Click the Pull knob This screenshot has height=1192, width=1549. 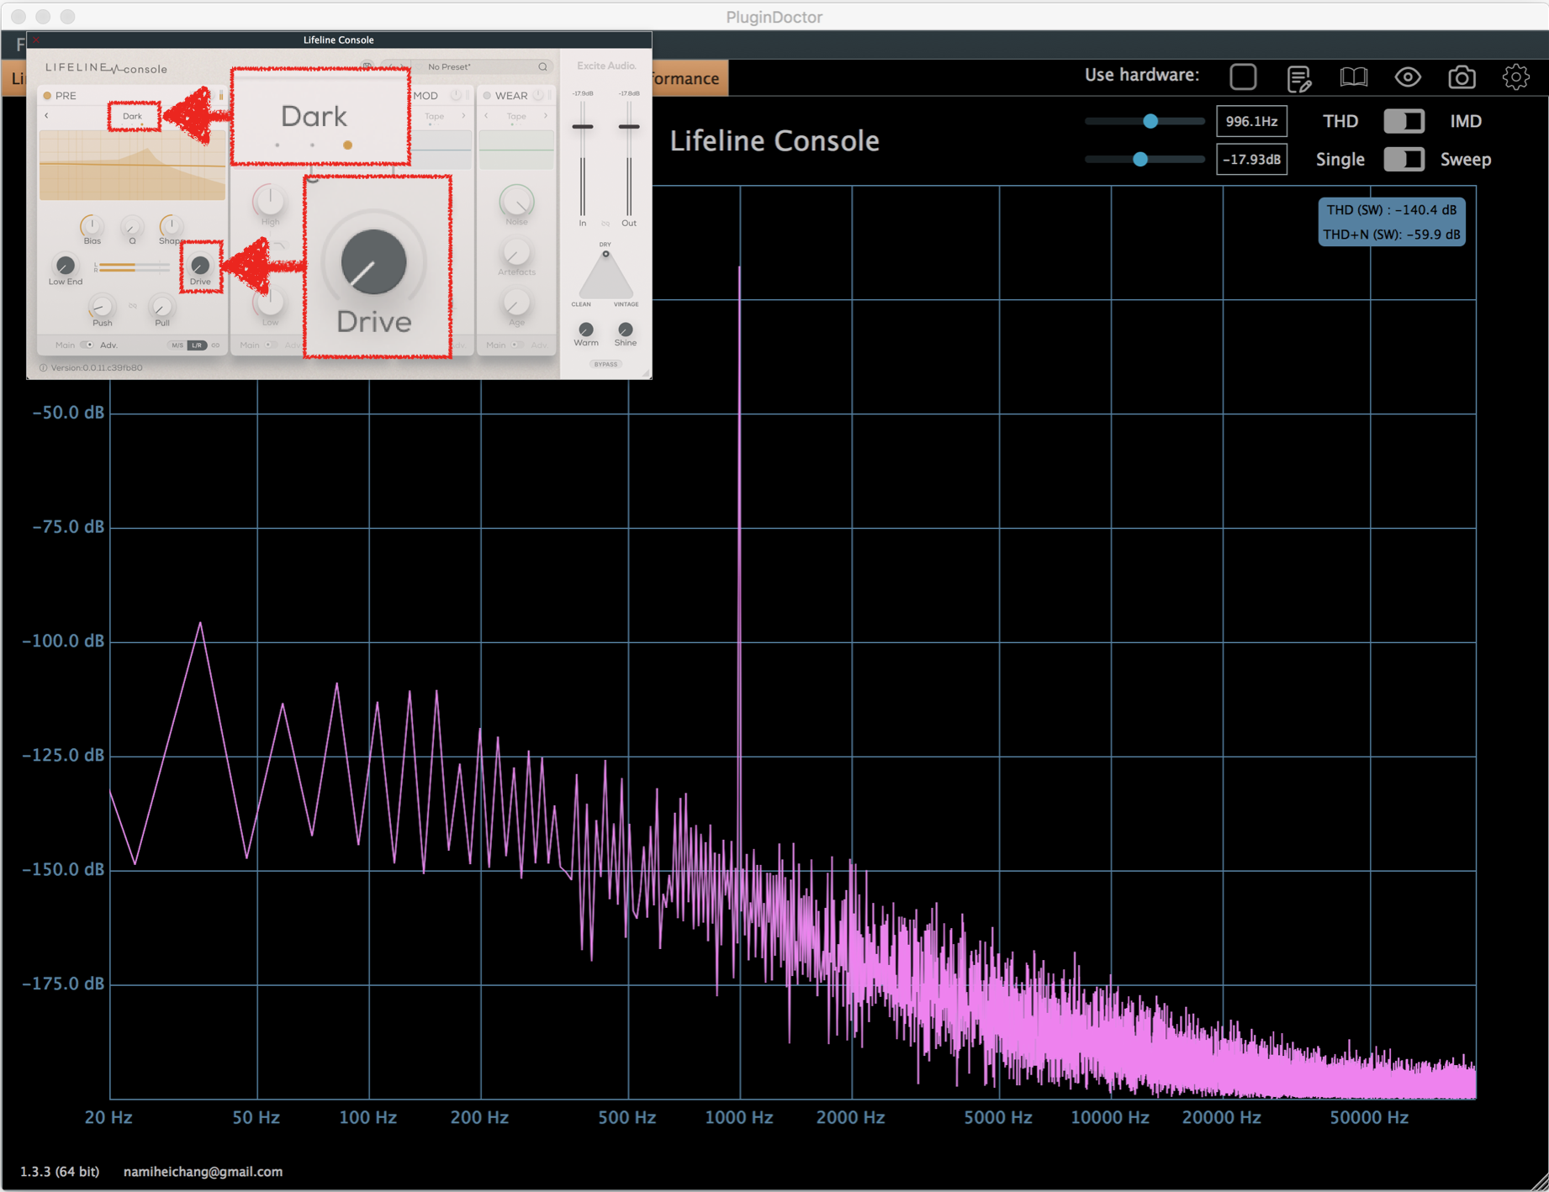[161, 307]
